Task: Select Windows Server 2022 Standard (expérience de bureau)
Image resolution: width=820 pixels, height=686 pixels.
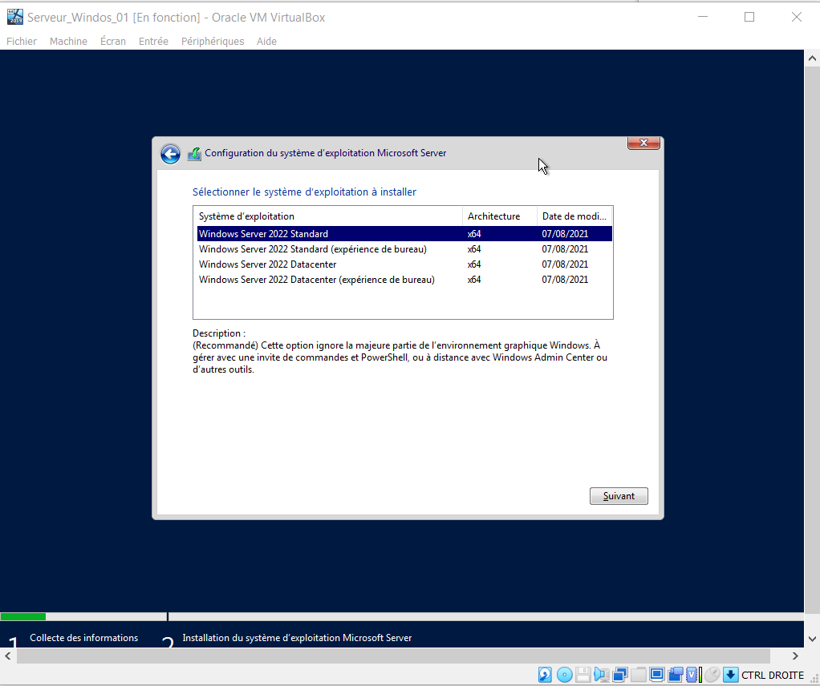Action: pyautogui.click(x=312, y=249)
